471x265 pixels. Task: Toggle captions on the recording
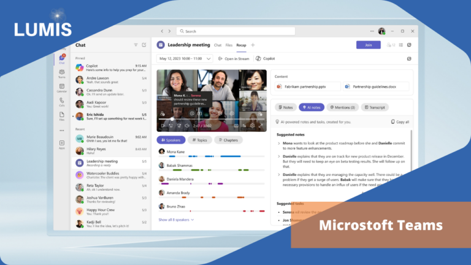coord(236,126)
